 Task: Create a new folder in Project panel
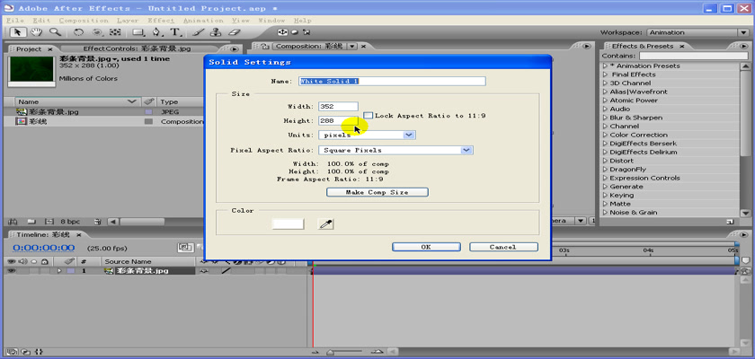31,222
